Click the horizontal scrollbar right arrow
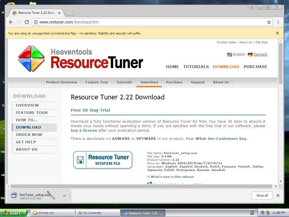The height and width of the screenshot is (217, 289). (276, 186)
